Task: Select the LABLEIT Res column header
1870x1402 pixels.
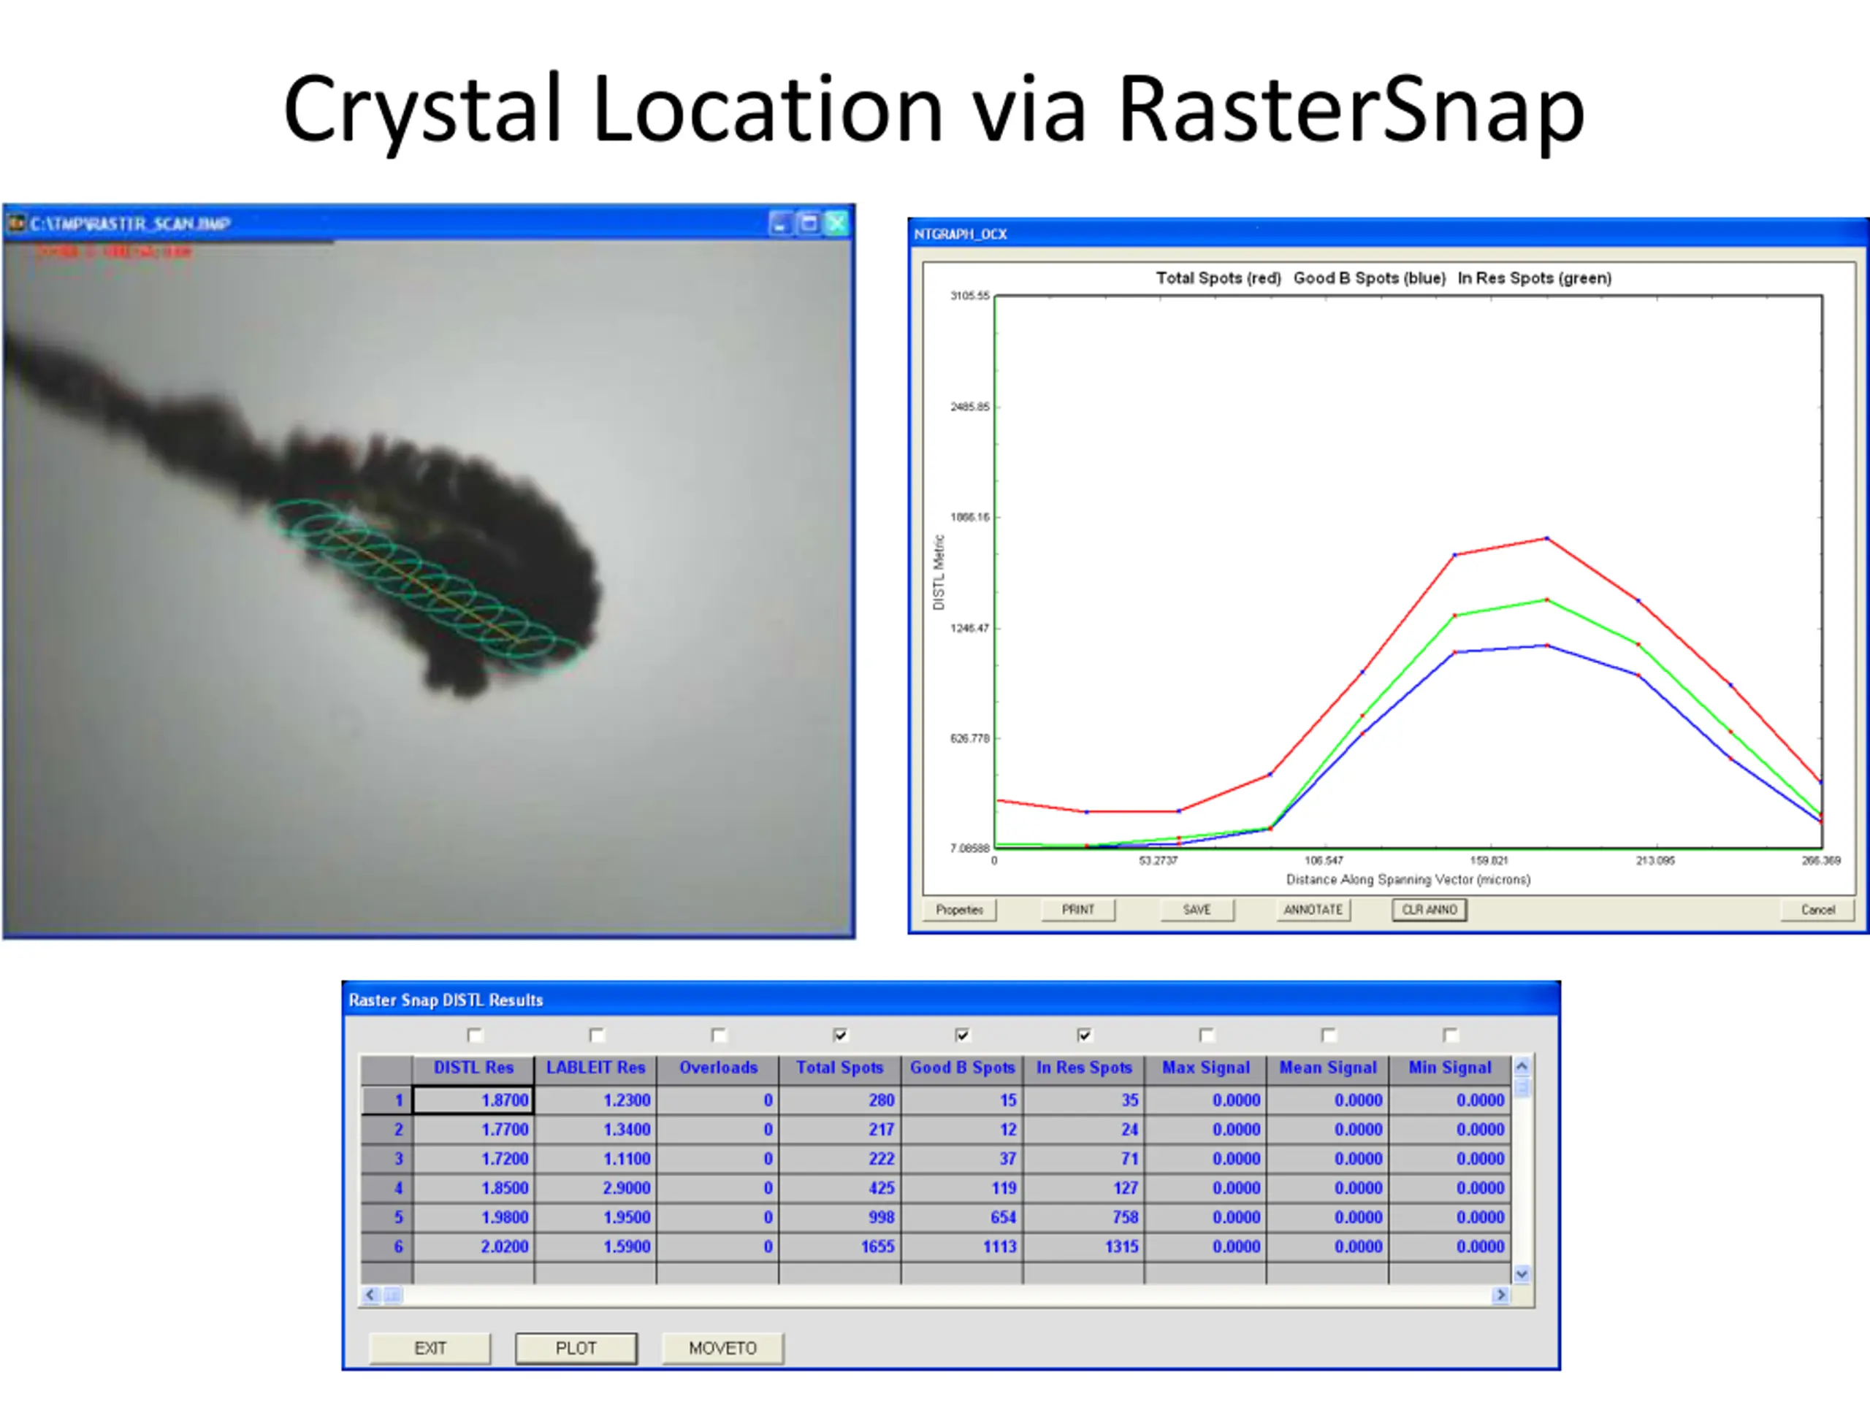Action: pyautogui.click(x=595, y=1068)
